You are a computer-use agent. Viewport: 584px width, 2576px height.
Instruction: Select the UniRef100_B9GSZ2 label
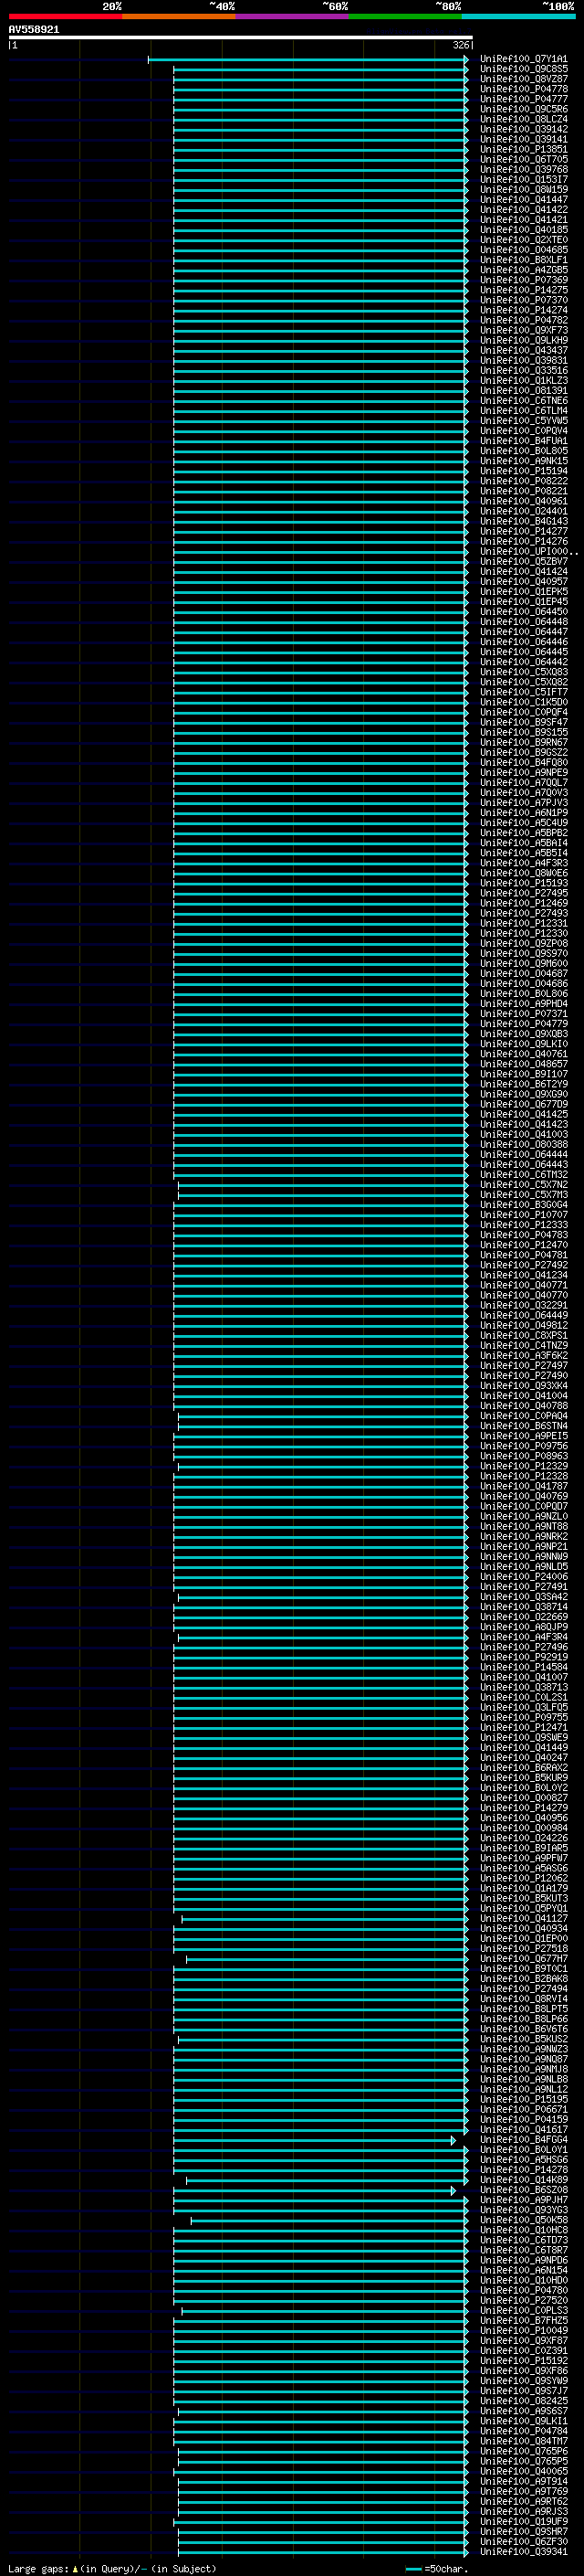pyautogui.click(x=523, y=752)
